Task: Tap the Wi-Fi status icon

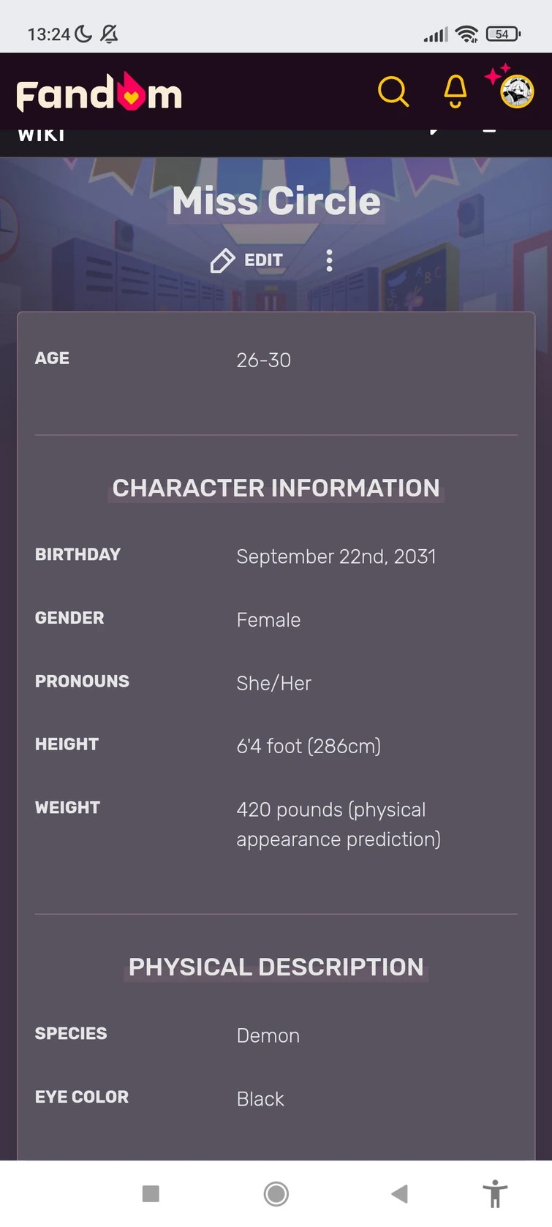Action: point(467,34)
